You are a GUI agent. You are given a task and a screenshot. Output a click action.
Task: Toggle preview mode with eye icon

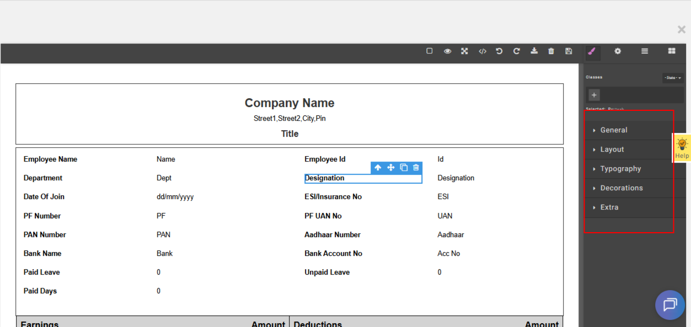click(447, 51)
